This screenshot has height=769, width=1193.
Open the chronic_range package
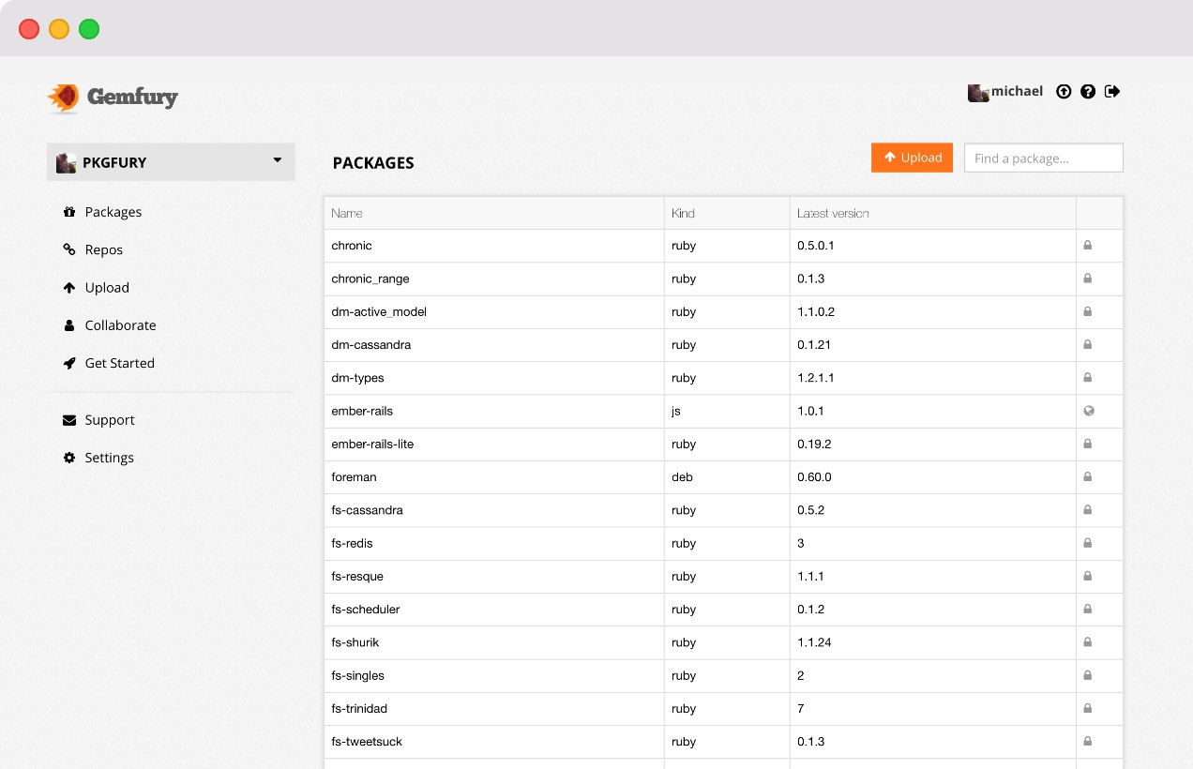tap(370, 279)
